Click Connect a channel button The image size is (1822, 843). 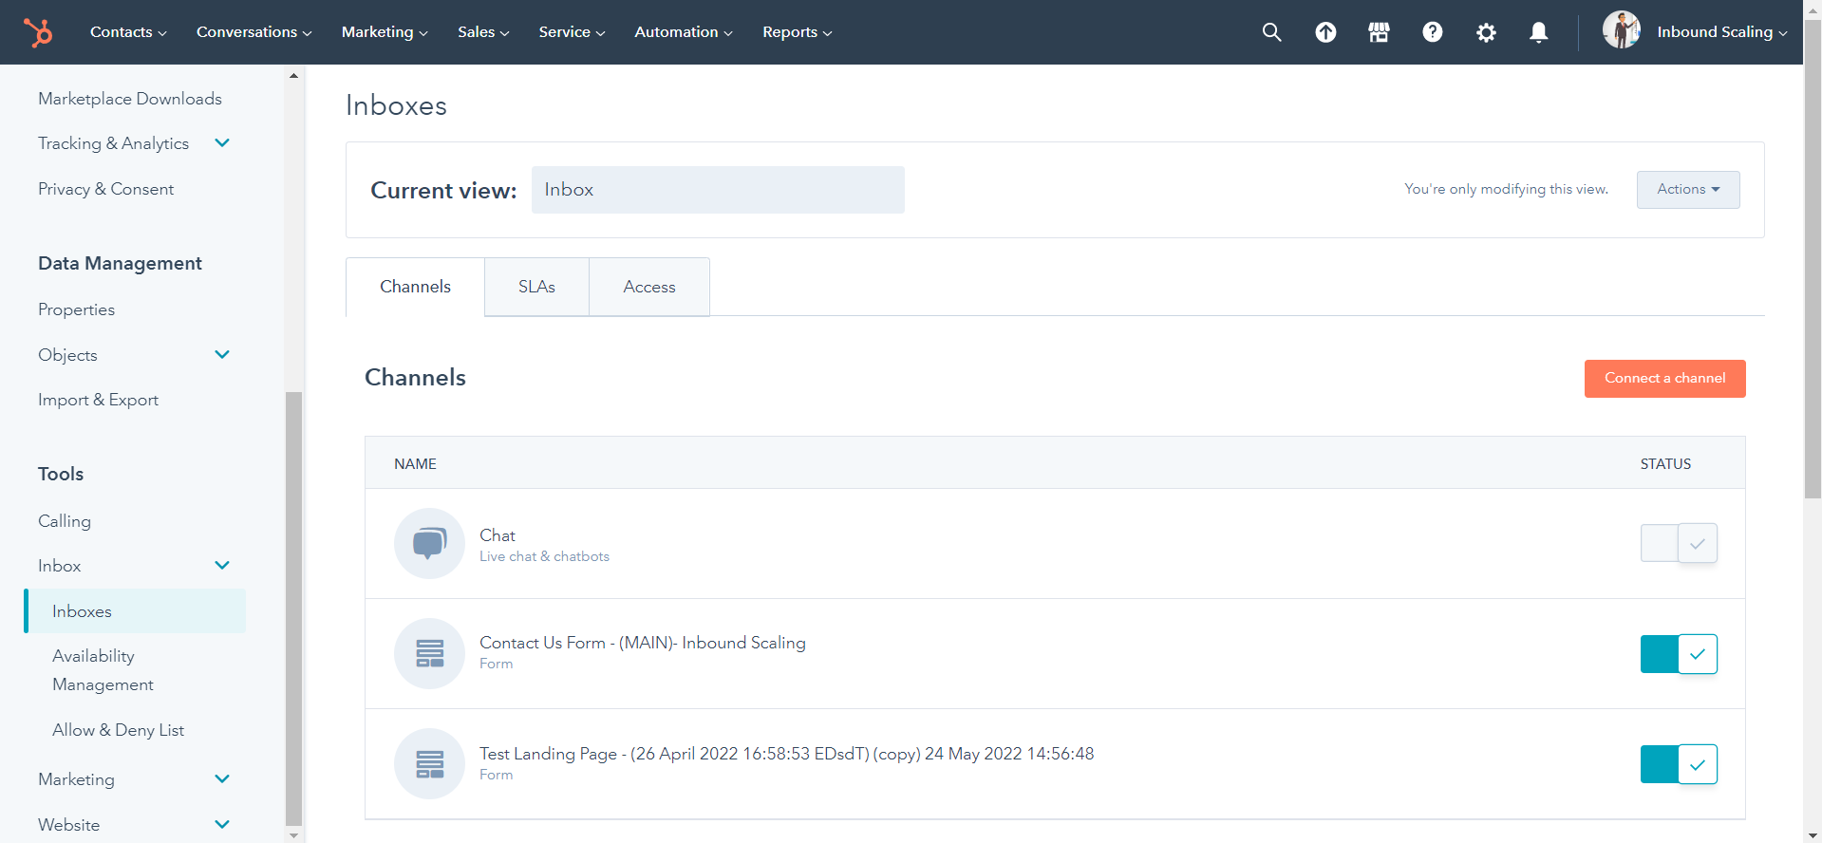(x=1664, y=378)
